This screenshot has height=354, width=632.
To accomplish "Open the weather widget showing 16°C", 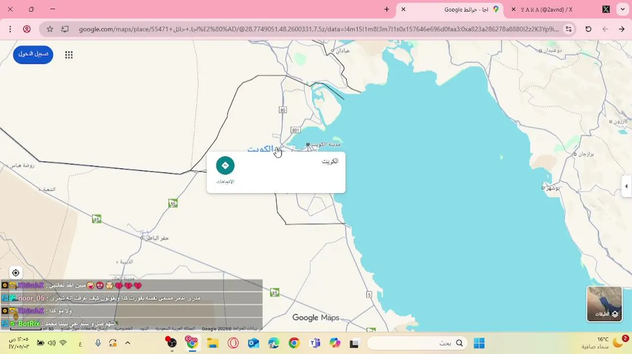I will coord(604,343).
